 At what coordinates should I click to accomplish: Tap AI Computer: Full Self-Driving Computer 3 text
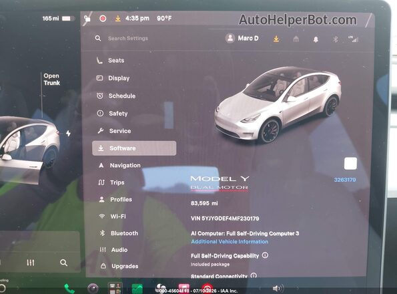coord(245,233)
